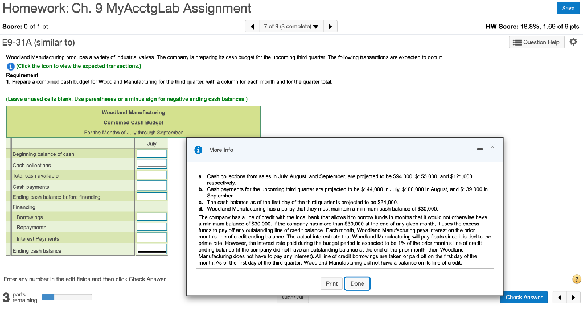Click bottom next arrow button
The height and width of the screenshot is (309, 583).
click(573, 298)
